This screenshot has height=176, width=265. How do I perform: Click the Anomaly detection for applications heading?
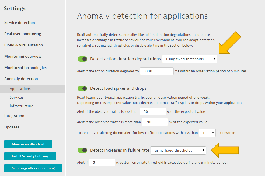[x=142, y=16]
